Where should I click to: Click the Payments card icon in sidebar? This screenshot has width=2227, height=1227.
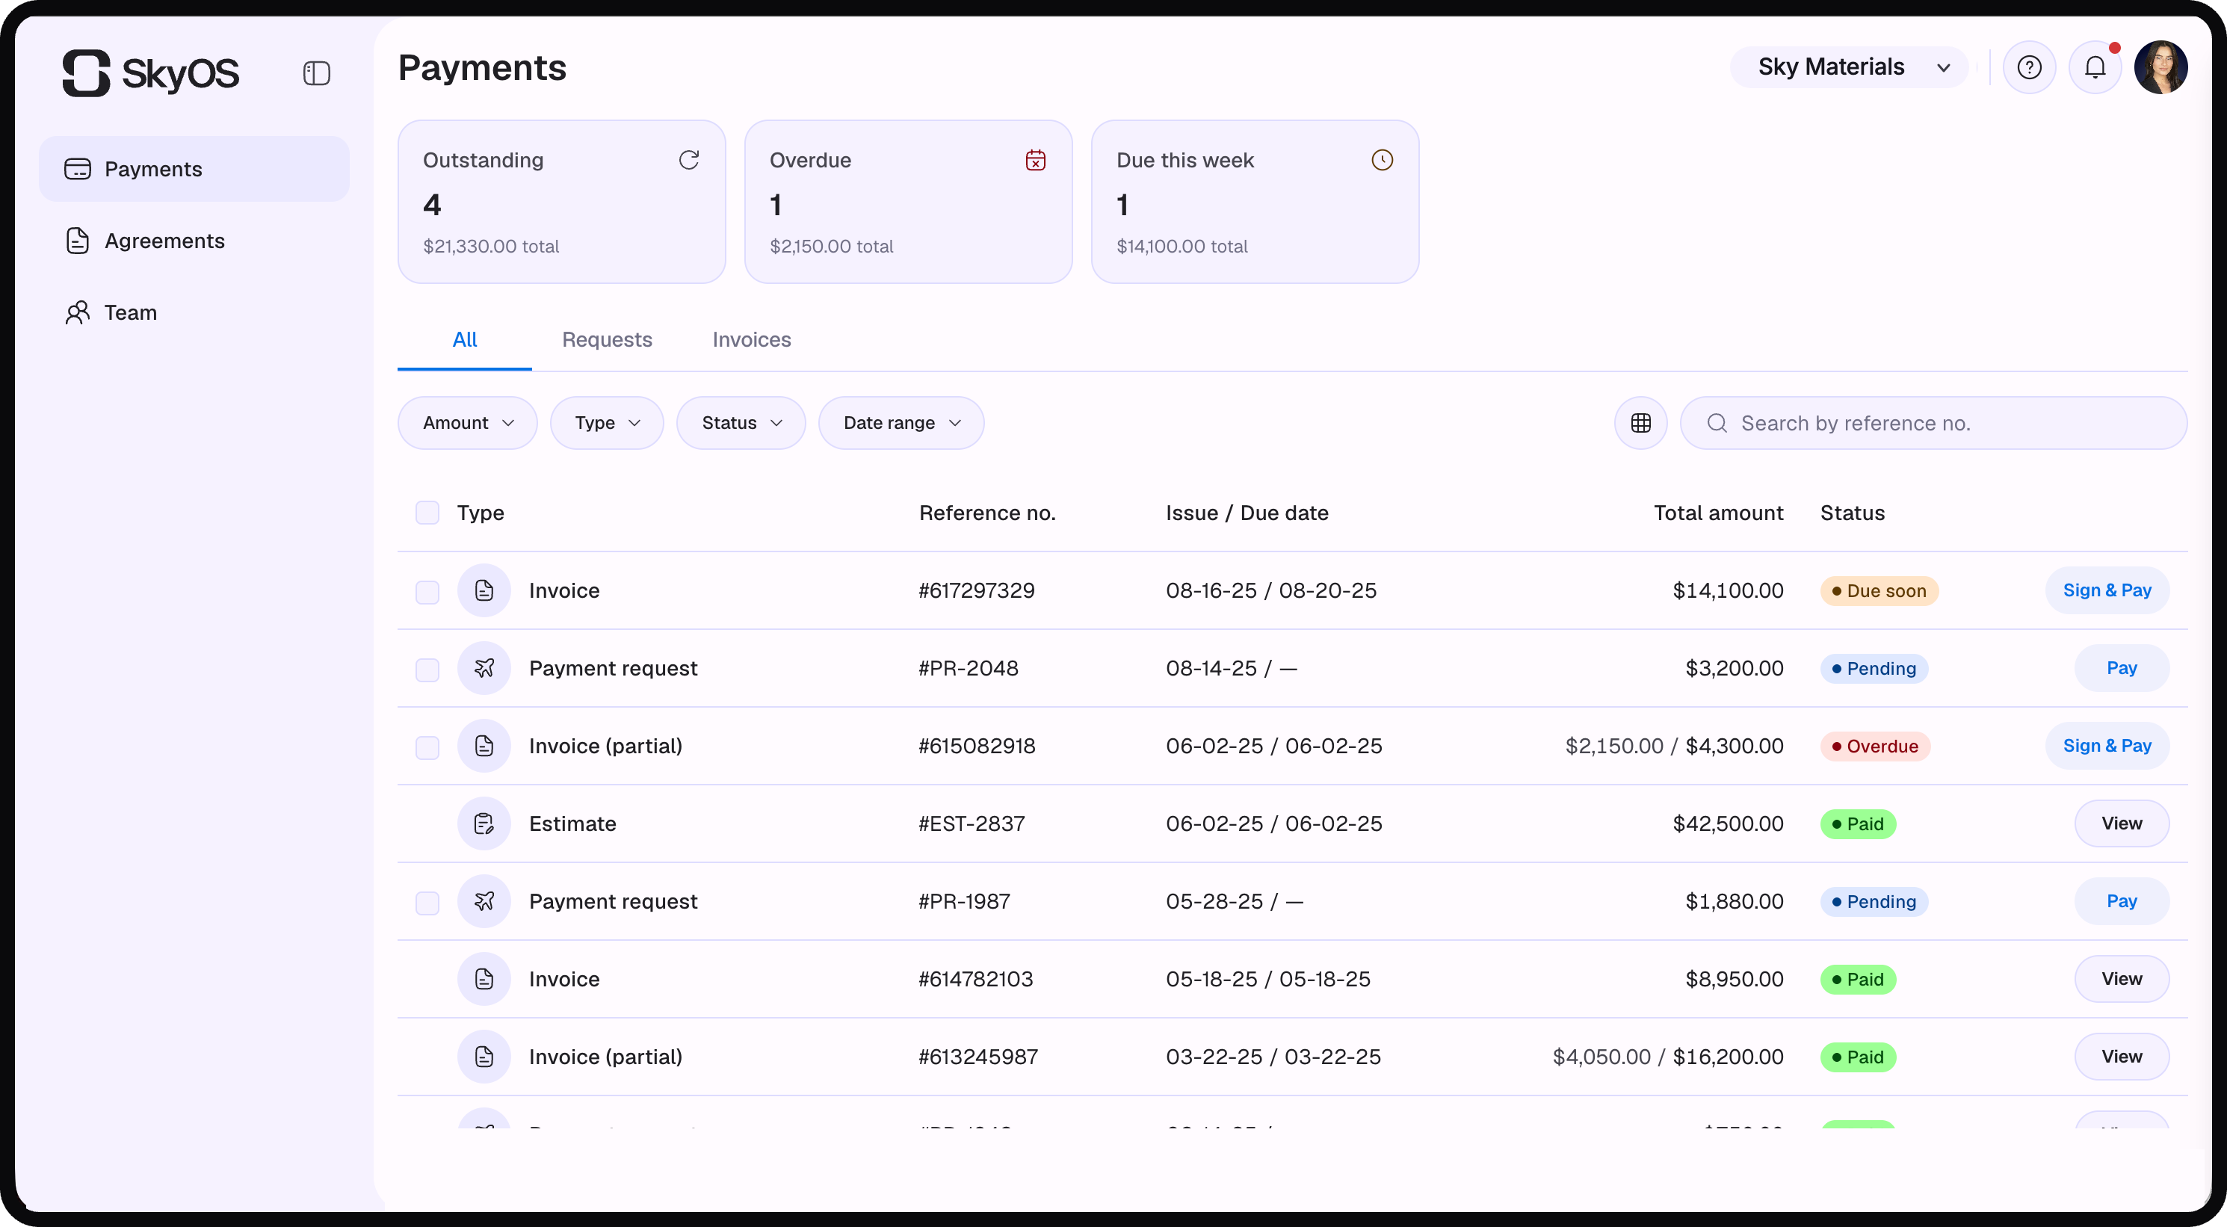pyautogui.click(x=78, y=169)
